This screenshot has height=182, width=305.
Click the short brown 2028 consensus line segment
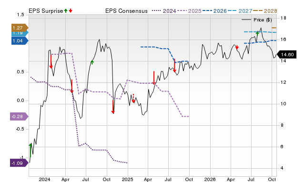274,28
